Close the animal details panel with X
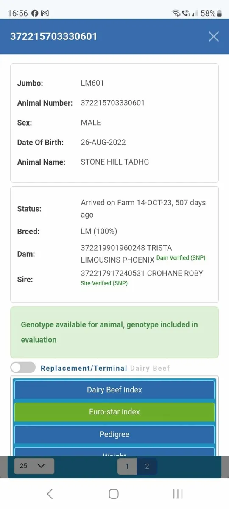 coord(214,36)
